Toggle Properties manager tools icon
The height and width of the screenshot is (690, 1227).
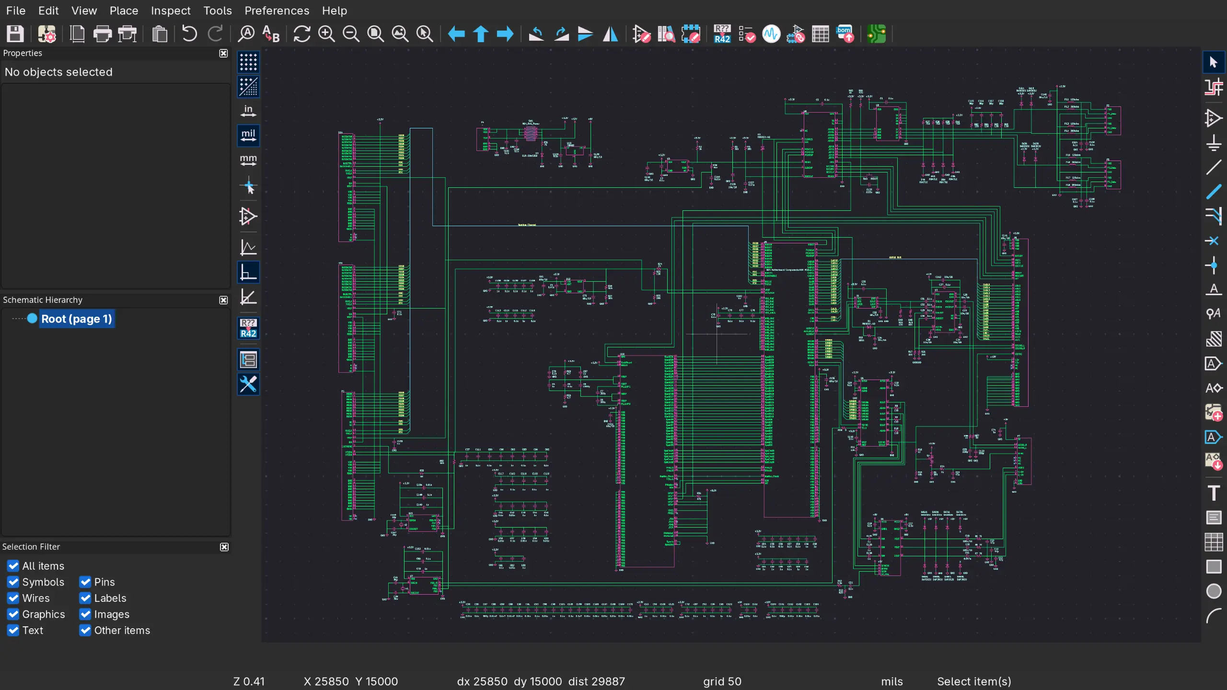pos(248,384)
